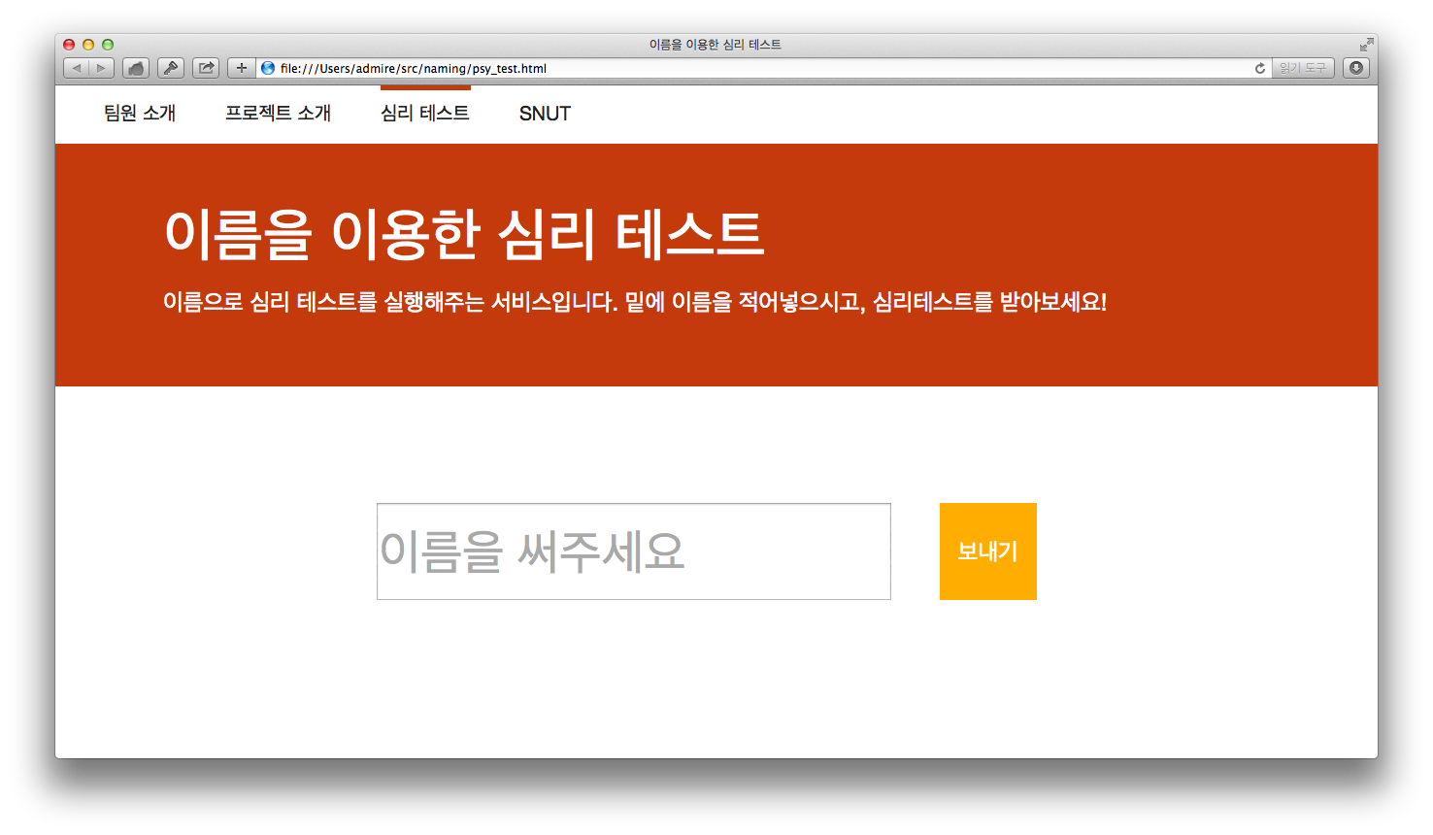Click the heading 이름을 이용한 심리 테스트

tap(464, 234)
